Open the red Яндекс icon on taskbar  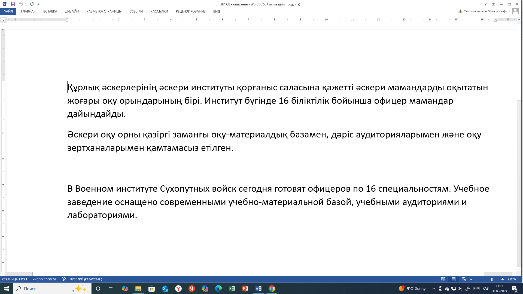pyautogui.click(x=192, y=289)
